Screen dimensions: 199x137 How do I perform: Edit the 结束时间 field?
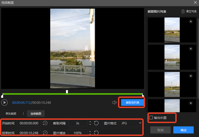click(x=29, y=133)
